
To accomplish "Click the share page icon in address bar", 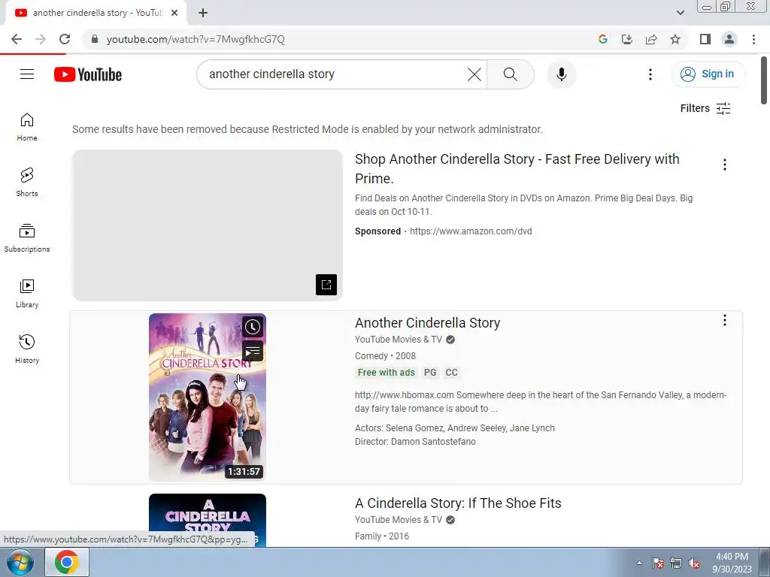I will point(651,39).
